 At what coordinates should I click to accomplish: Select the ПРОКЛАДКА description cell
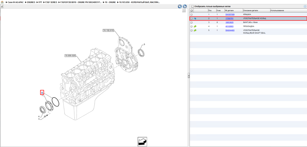[249, 26]
